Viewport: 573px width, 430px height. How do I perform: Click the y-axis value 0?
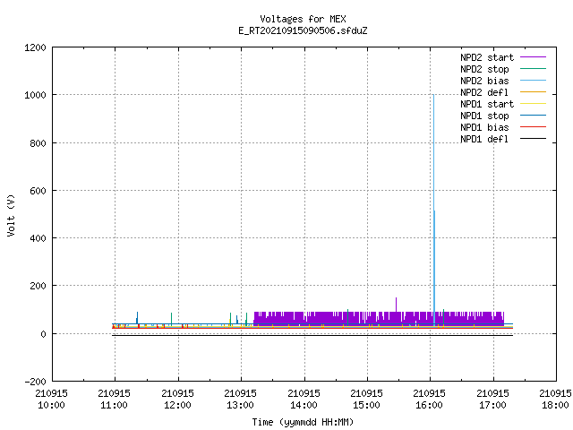44,334
